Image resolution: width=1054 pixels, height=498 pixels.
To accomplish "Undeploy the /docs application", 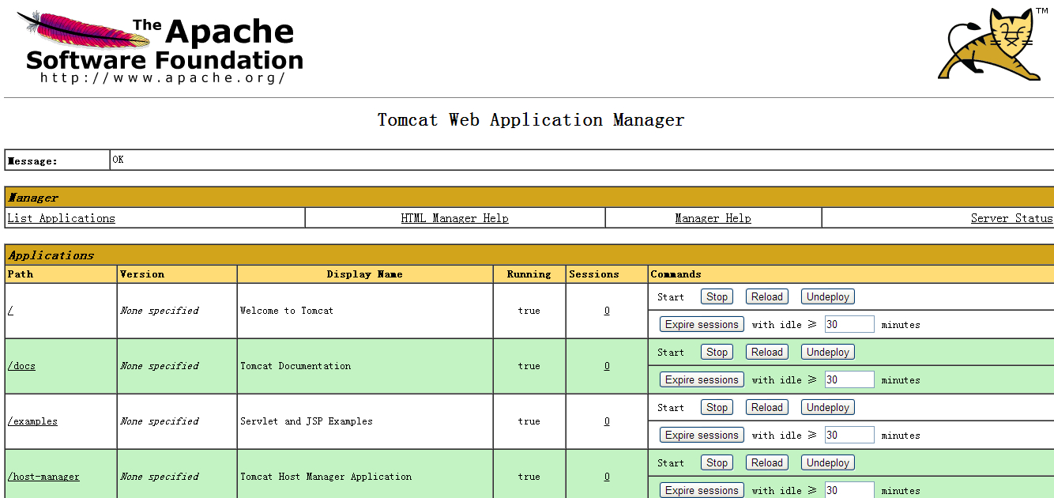I will click(x=828, y=353).
